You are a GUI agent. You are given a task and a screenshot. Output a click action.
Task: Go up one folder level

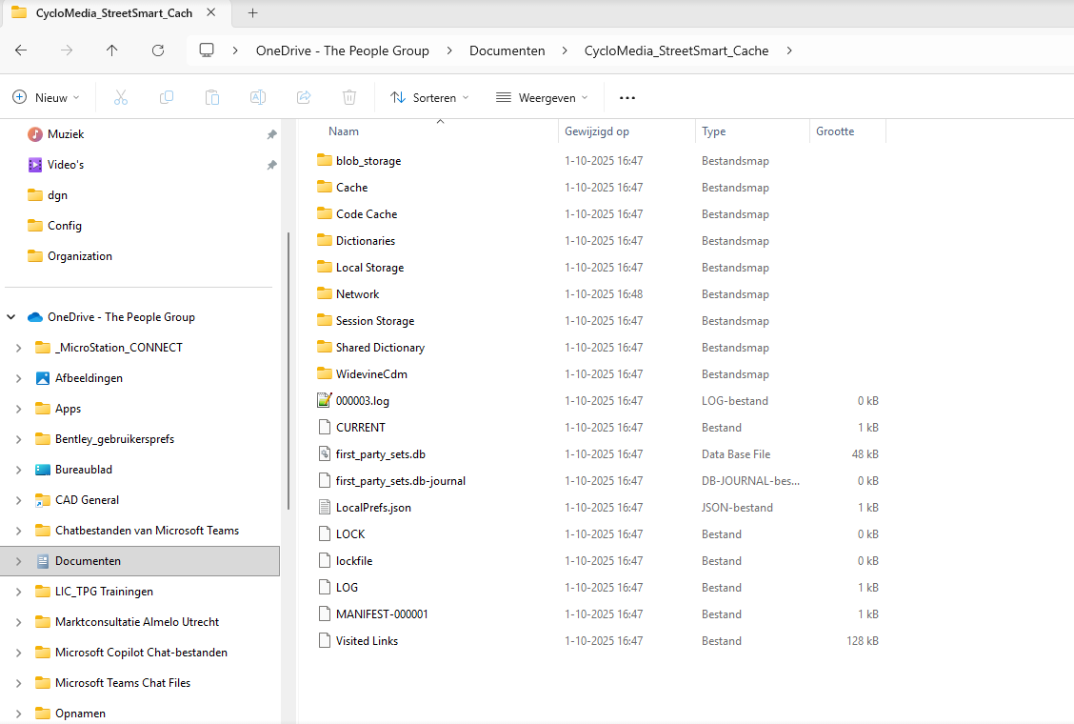(112, 50)
